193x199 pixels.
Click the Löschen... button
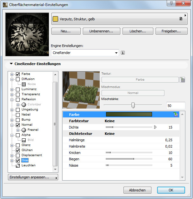tap(138, 31)
